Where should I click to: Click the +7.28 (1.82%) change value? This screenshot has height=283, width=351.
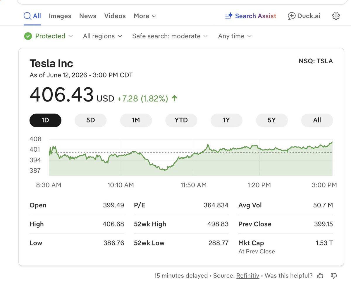(x=143, y=99)
